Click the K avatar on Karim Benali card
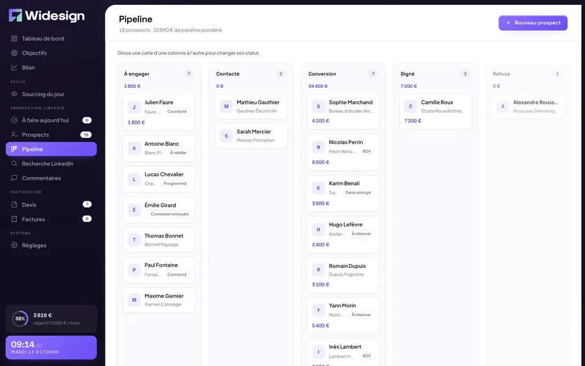Screen dimensions: 585x366 coord(318,188)
